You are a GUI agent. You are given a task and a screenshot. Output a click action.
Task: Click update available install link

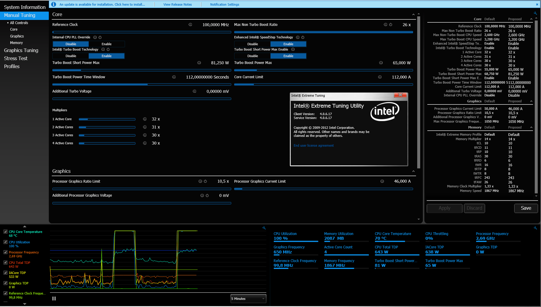(x=102, y=4)
